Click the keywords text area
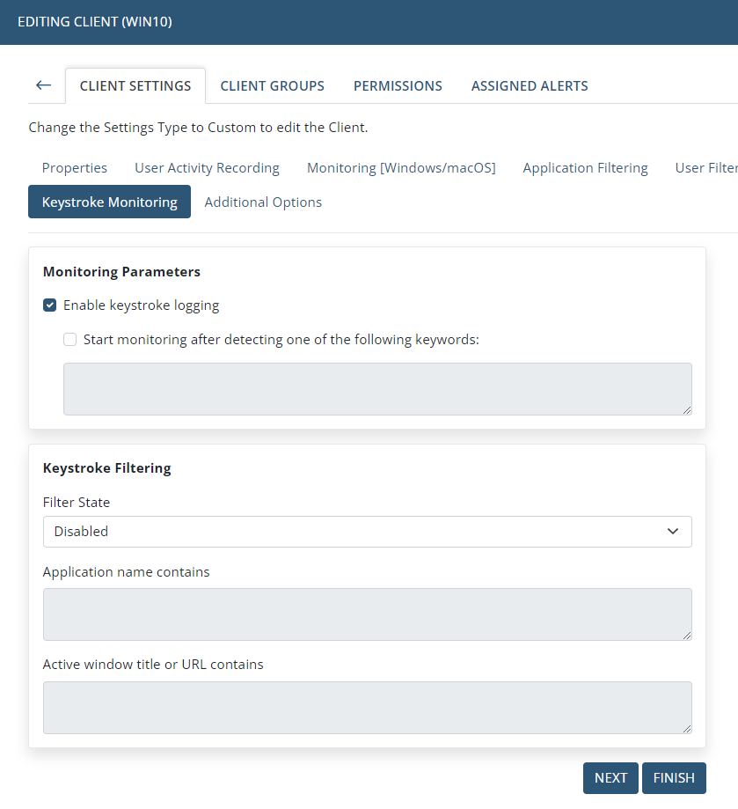This screenshot has width=738, height=809. pyautogui.click(x=377, y=388)
